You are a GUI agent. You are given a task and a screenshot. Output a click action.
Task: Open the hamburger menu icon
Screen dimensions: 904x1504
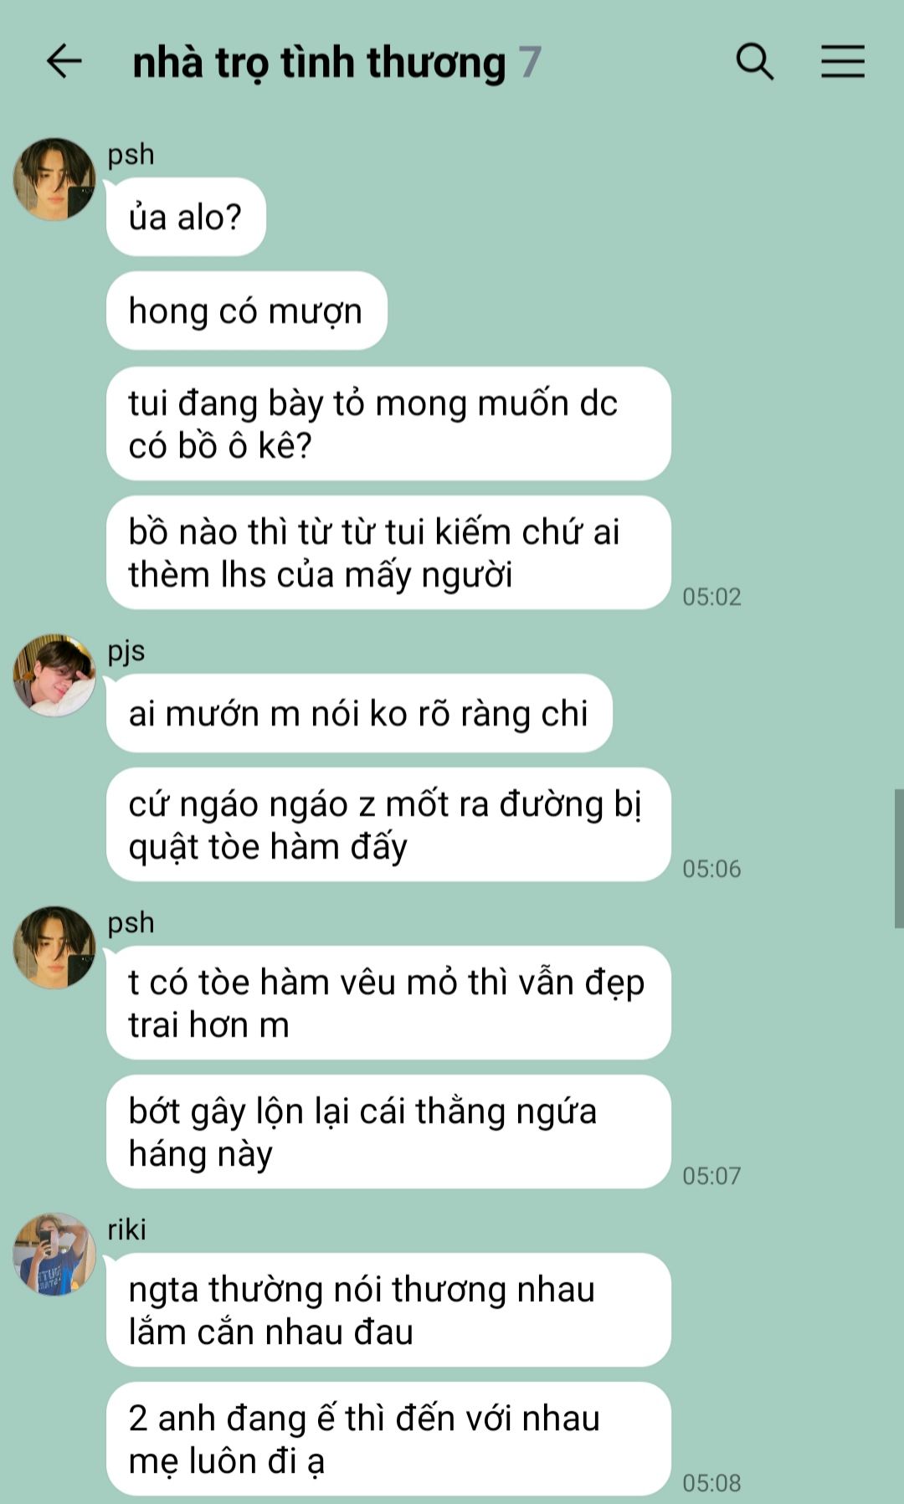842,61
